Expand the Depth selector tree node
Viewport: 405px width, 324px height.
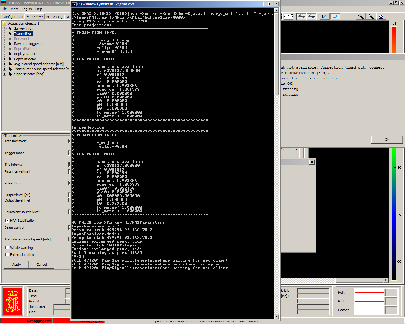5,59
